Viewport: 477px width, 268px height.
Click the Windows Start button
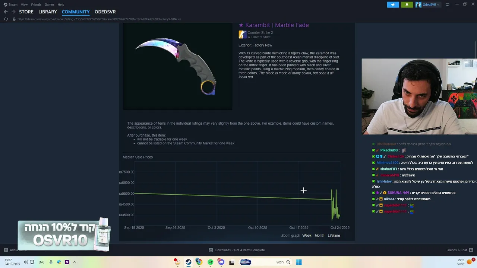[x=298, y=262]
